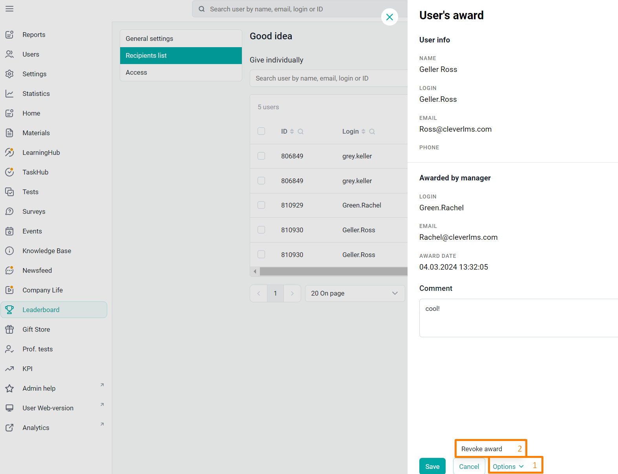Click the Settings gear icon
Screen dimensions: 618x474
9,74
